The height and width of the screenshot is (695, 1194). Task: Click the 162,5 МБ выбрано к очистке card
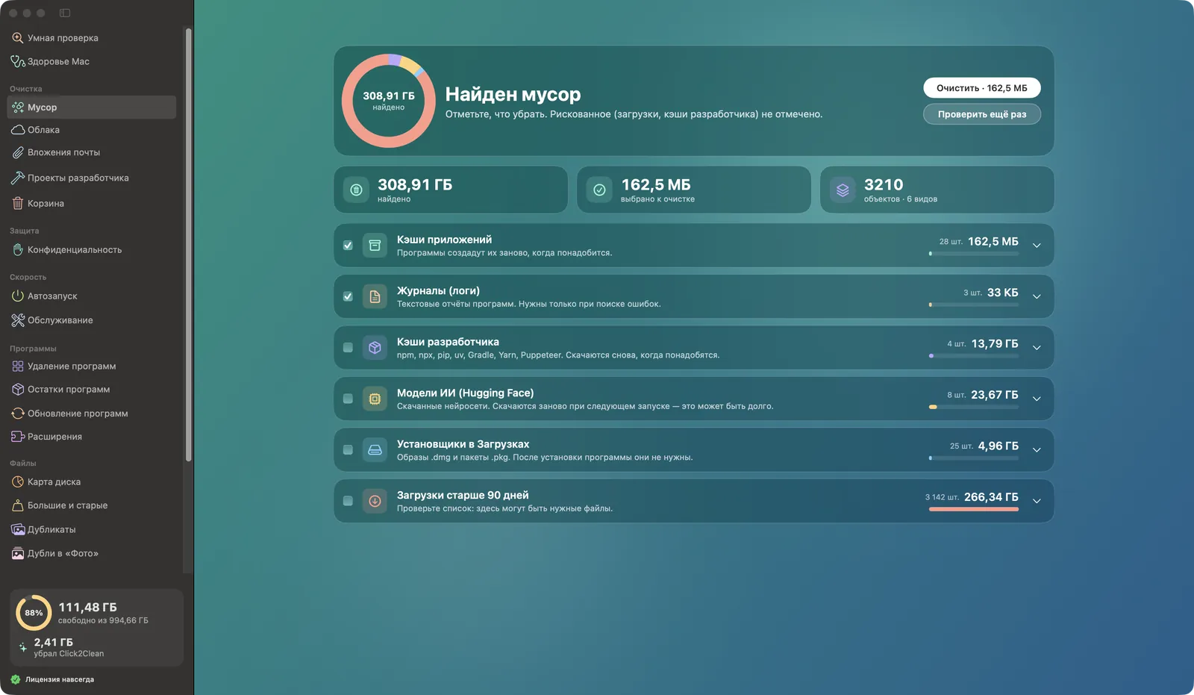click(x=694, y=190)
